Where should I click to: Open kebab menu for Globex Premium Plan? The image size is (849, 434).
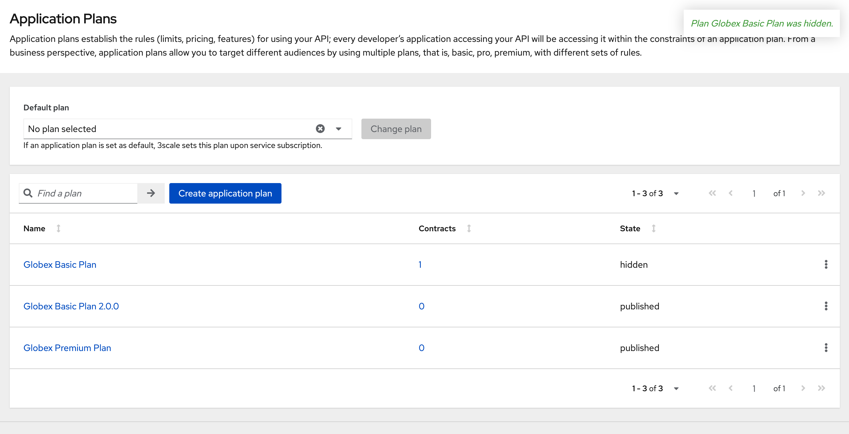click(826, 348)
